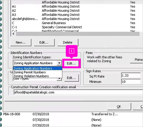The width and height of the screenshot is (143, 127).
Task: Expand the Use Types dropdown arrow
Action: 59,79
